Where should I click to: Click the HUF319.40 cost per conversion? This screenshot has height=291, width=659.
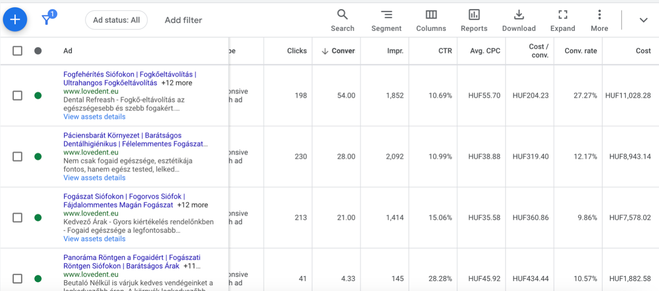pyautogui.click(x=531, y=156)
